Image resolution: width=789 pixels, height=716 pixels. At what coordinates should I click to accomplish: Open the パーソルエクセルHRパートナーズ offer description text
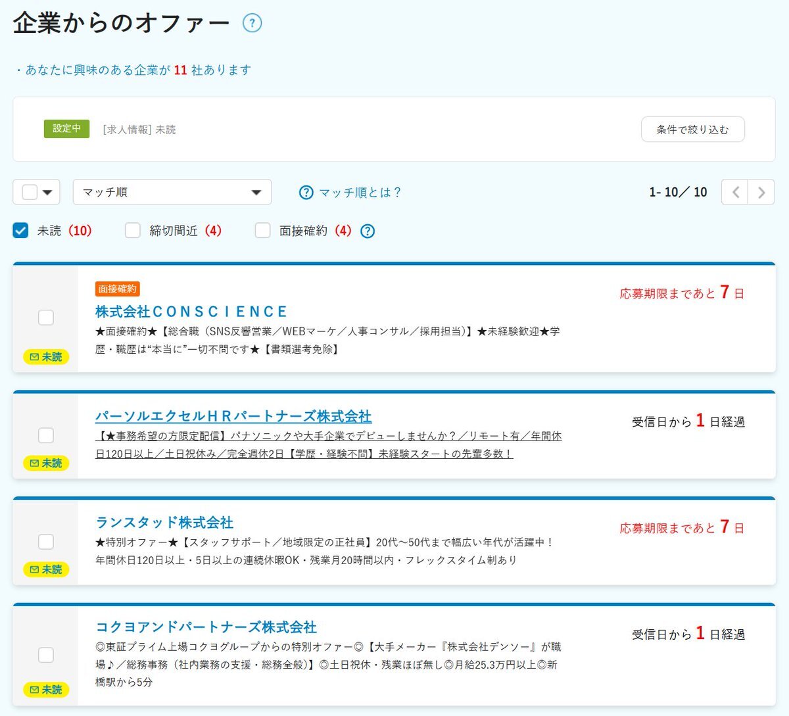click(328, 444)
